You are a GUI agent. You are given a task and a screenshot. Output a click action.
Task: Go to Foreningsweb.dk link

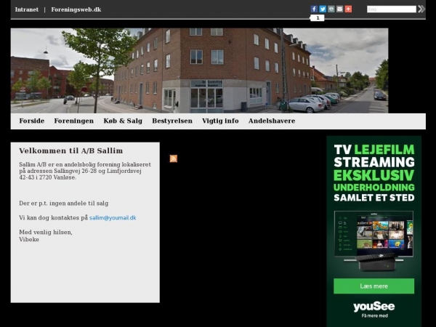(76, 9)
